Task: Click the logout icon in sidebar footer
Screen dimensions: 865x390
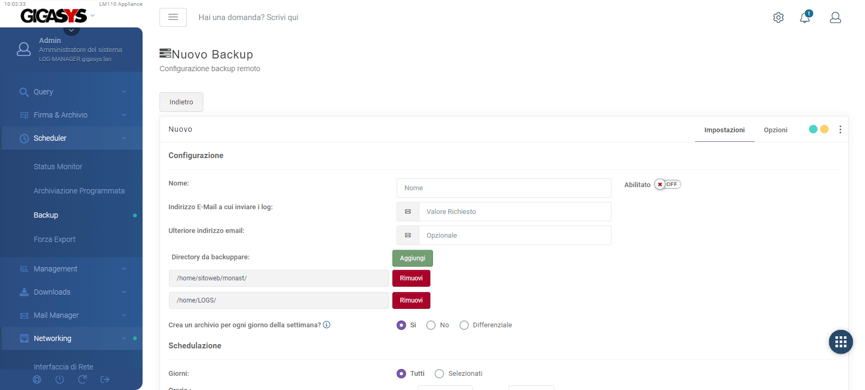Action: pyautogui.click(x=105, y=379)
